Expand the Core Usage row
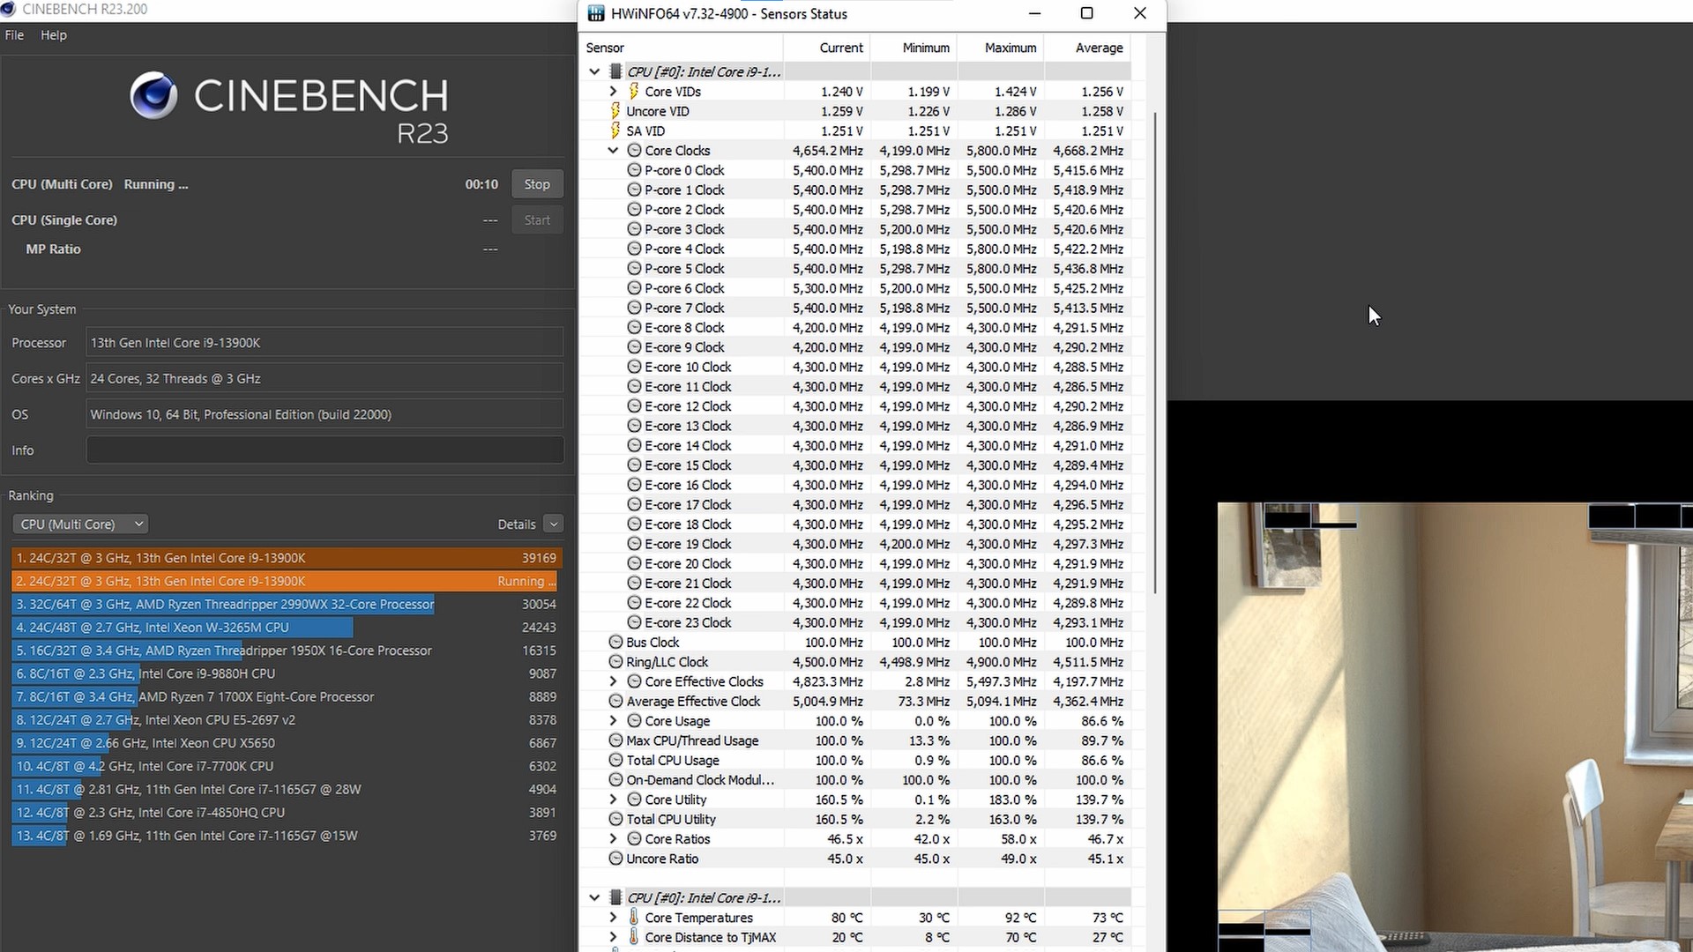Viewport: 1693px width, 952px height. (x=613, y=721)
